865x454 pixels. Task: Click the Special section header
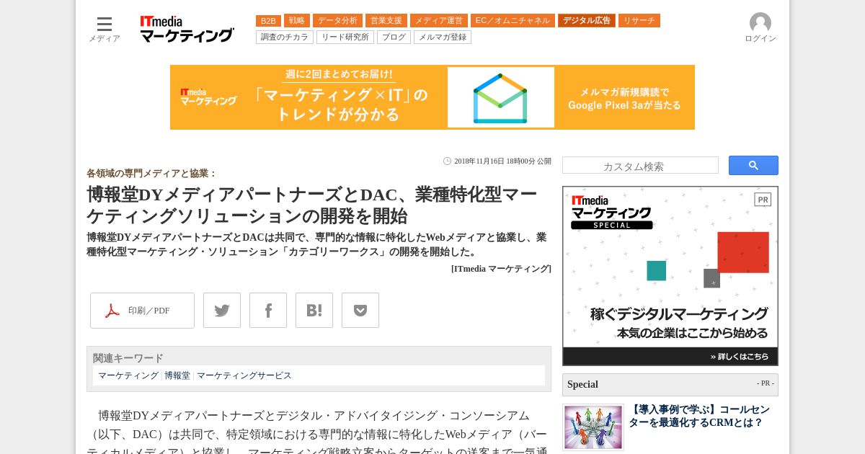tap(670, 385)
